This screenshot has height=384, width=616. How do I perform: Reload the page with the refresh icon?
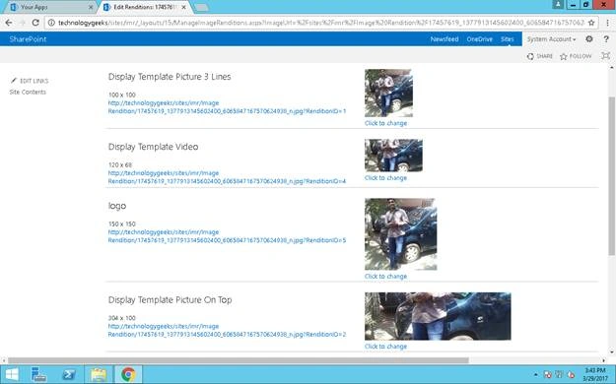point(35,23)
